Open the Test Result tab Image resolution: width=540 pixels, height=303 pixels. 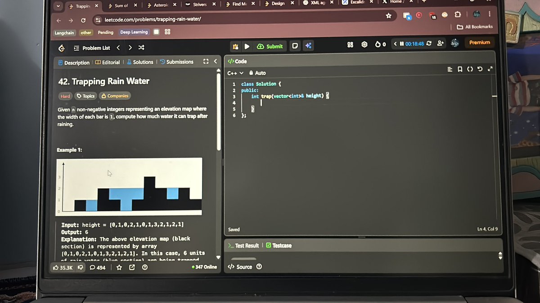(x=243, y=246)
